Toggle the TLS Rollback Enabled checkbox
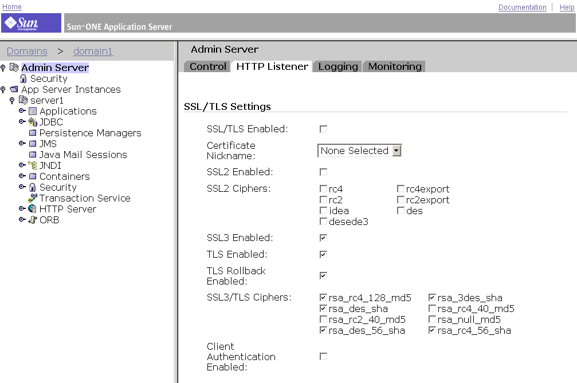577x383 pixels. coord(324,276)
